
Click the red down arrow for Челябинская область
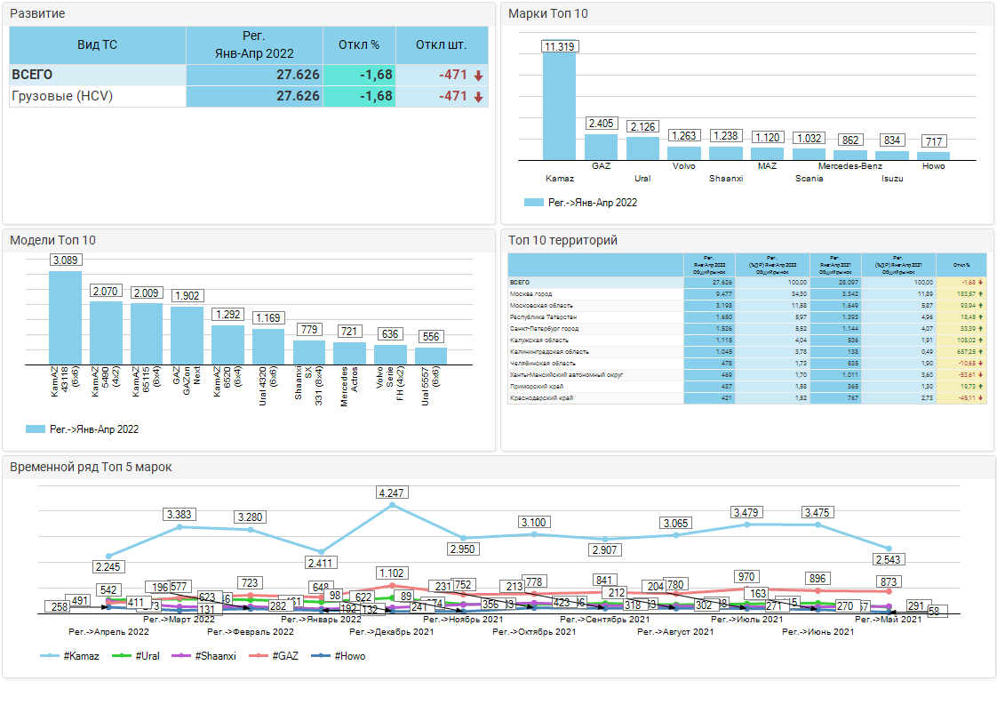980,363
